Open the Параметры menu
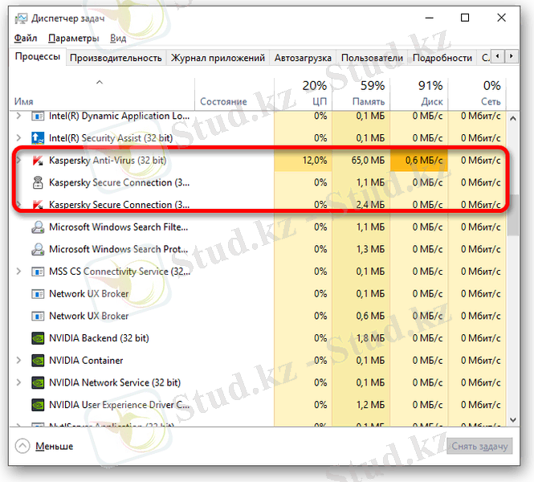 pyautogui.click(x=74, y=38)
